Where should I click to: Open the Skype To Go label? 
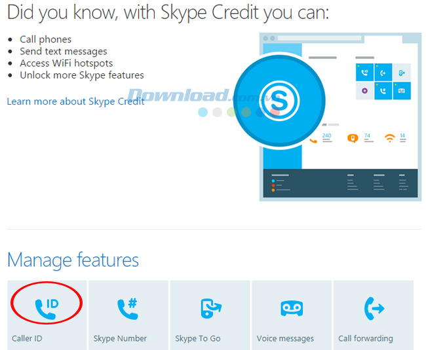(198, 339)
